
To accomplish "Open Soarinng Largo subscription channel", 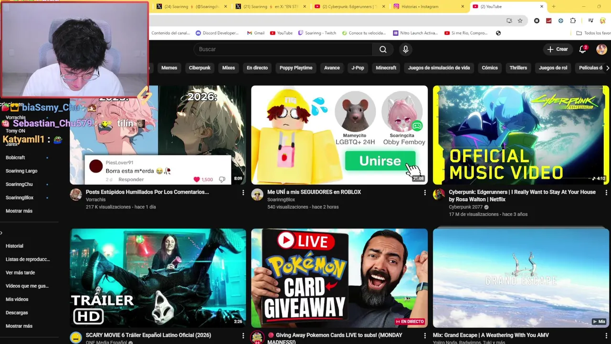I will click(x=21, y=171).
